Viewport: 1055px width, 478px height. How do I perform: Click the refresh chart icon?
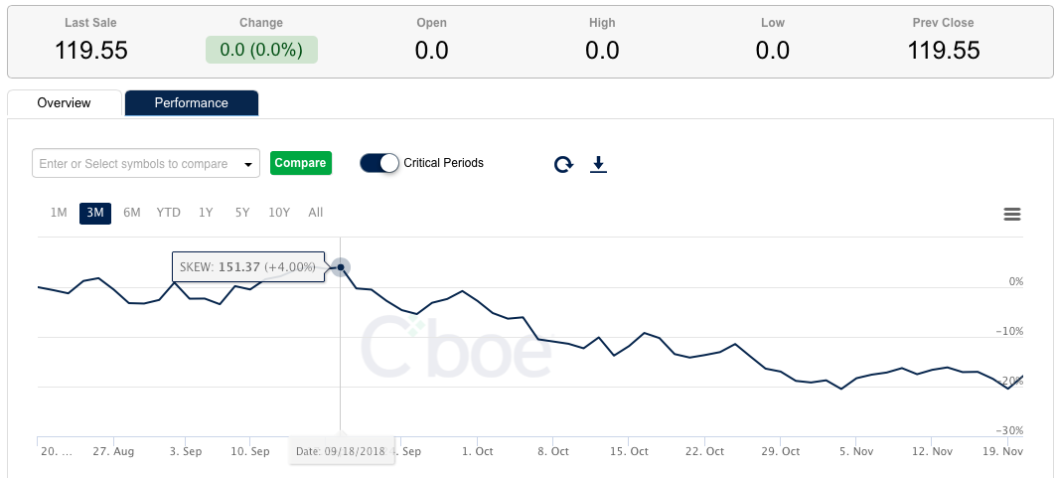point(563,164)
